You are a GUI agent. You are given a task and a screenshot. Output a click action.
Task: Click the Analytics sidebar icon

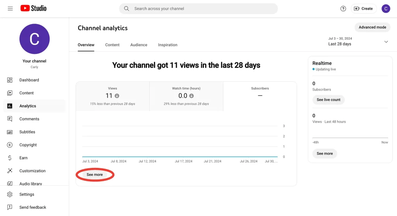10,106
